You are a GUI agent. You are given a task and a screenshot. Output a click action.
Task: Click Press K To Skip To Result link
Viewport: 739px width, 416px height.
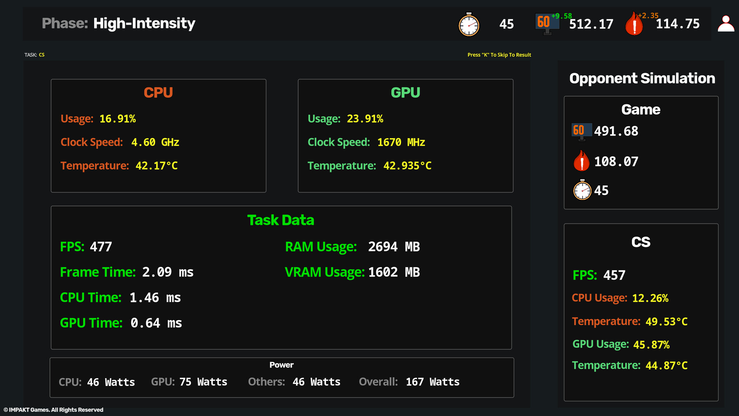pos(499,55)
